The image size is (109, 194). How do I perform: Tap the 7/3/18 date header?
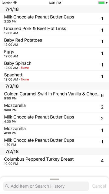[54, 86]
